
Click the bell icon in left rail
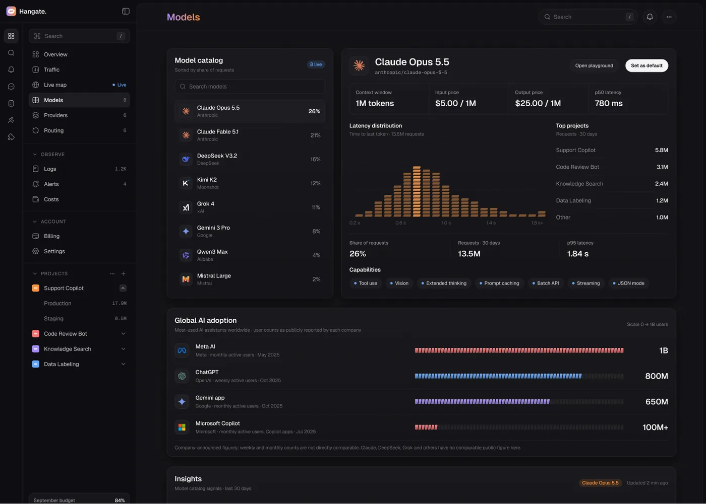click(x=11, y=69)
